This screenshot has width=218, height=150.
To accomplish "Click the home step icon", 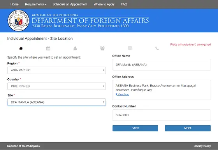I will pyautogui.click(x=21, y=48).
